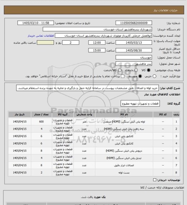The height and width of the screenshot is (205, 187).
Task: Select the کانکتور پلی اتیلن item in row 3
Action: click(124, 136)
